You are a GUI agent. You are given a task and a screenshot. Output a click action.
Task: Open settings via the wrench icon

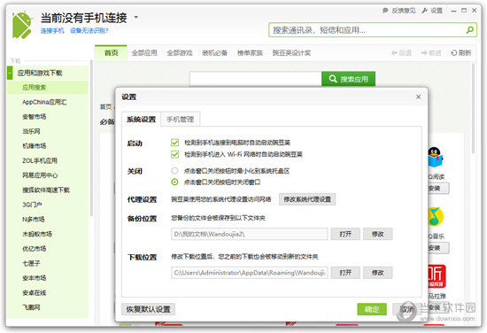click(424, 11)
